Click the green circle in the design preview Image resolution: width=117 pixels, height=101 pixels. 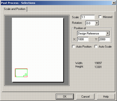pyautogui.click(x=26, y=74)
